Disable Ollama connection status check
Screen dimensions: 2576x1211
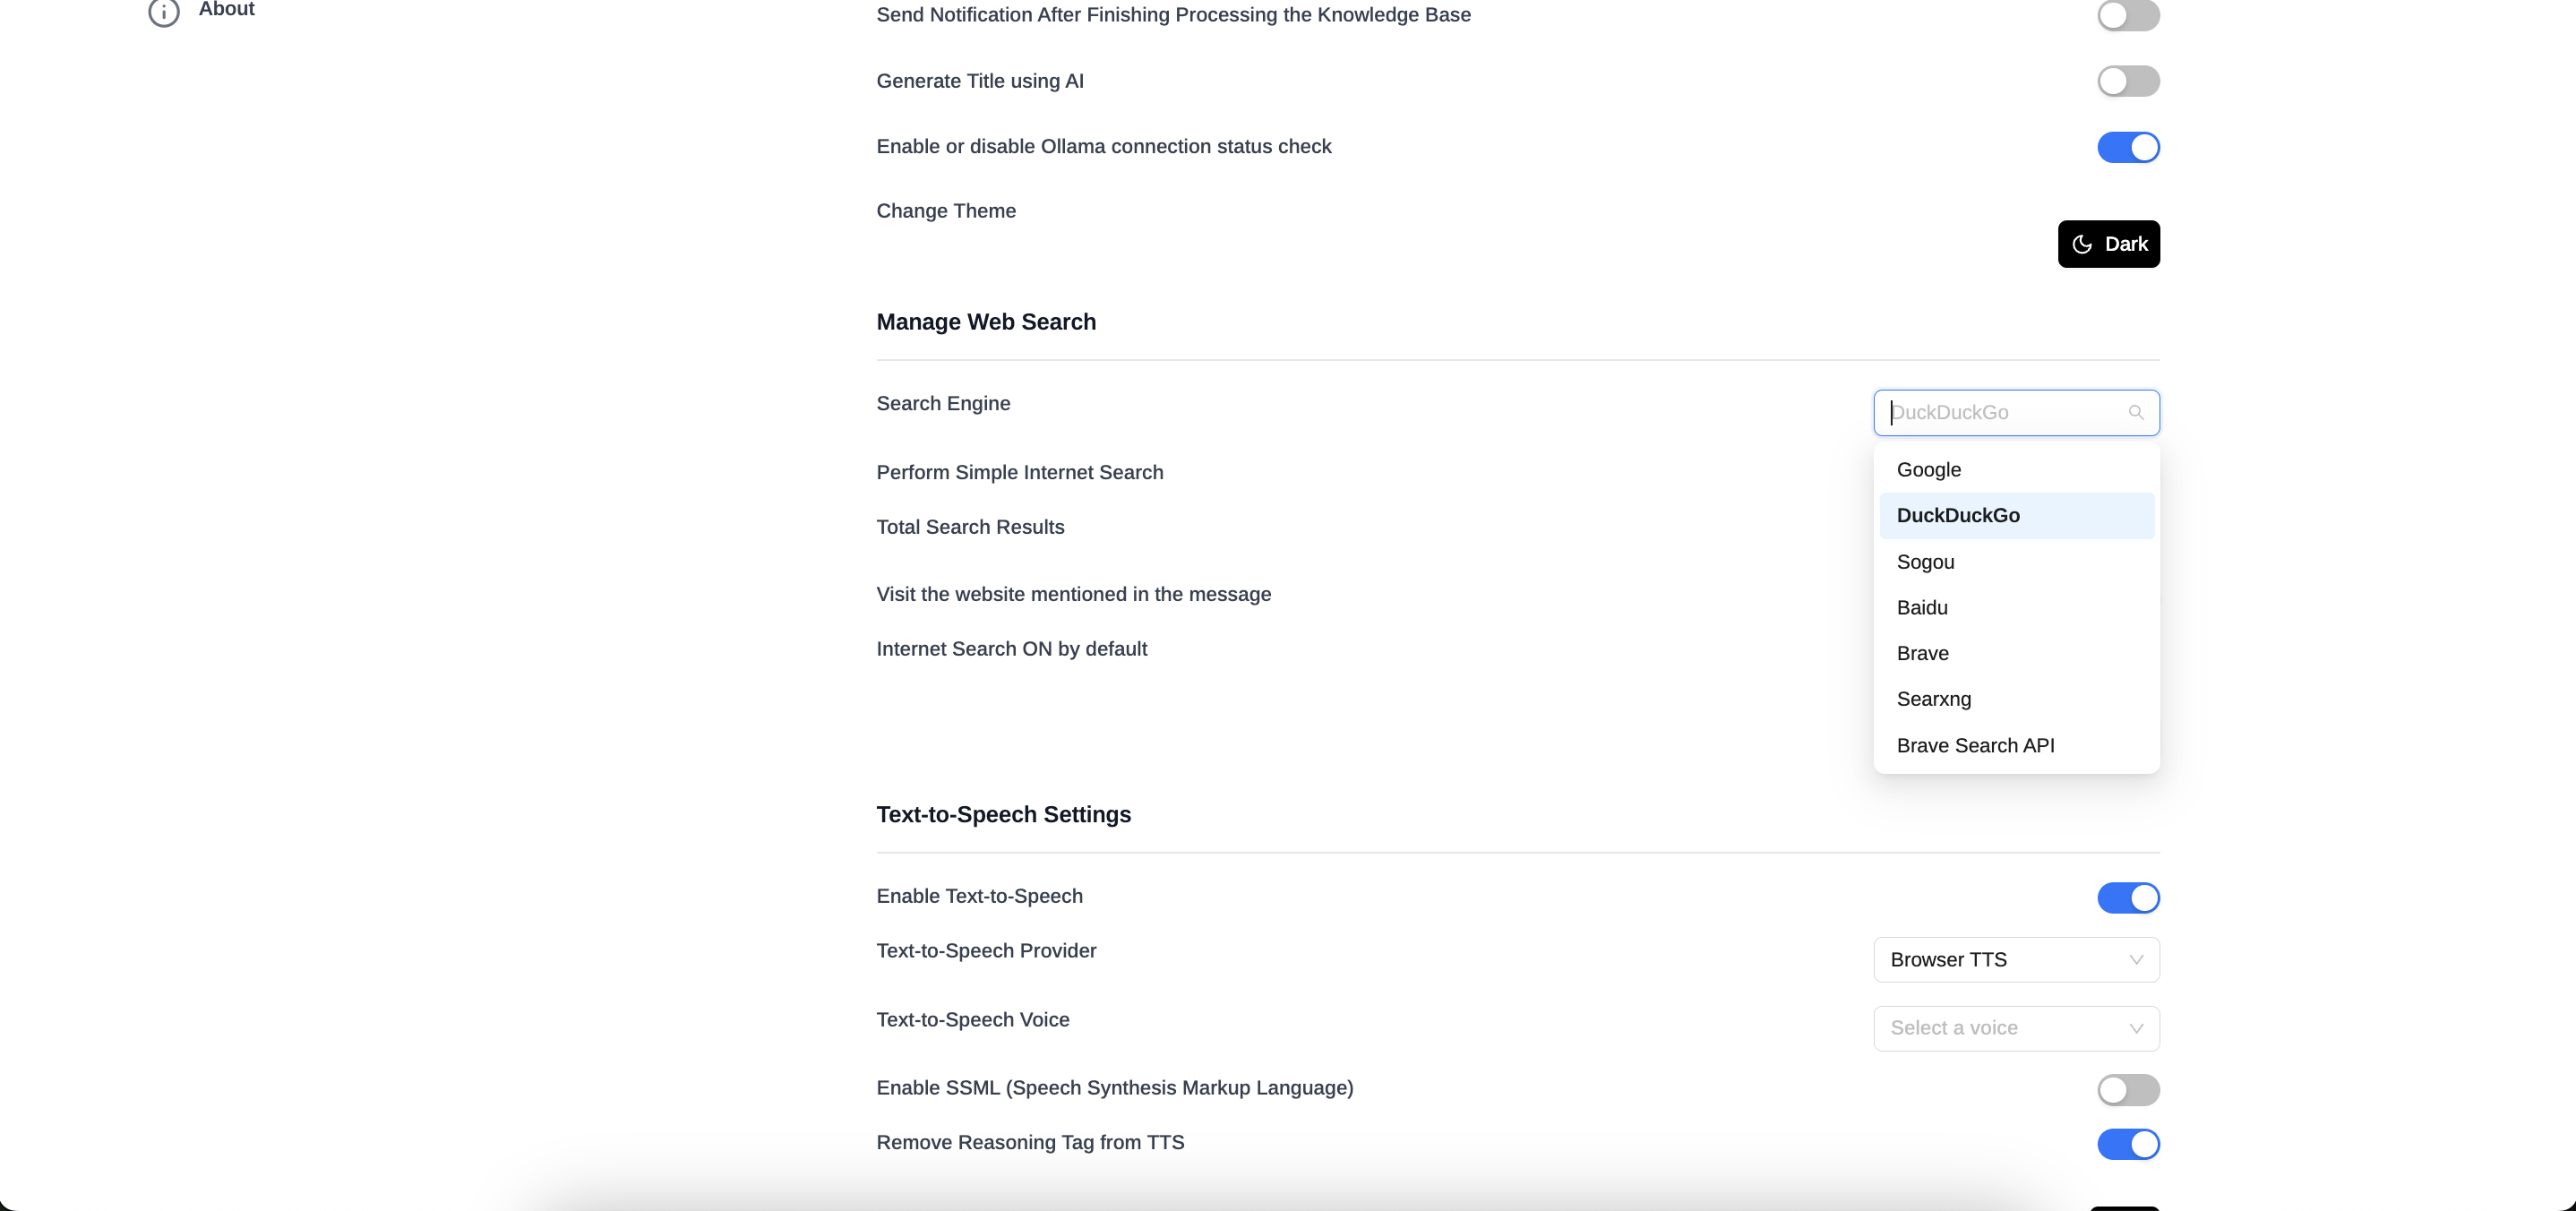[x=2127, y=147]
